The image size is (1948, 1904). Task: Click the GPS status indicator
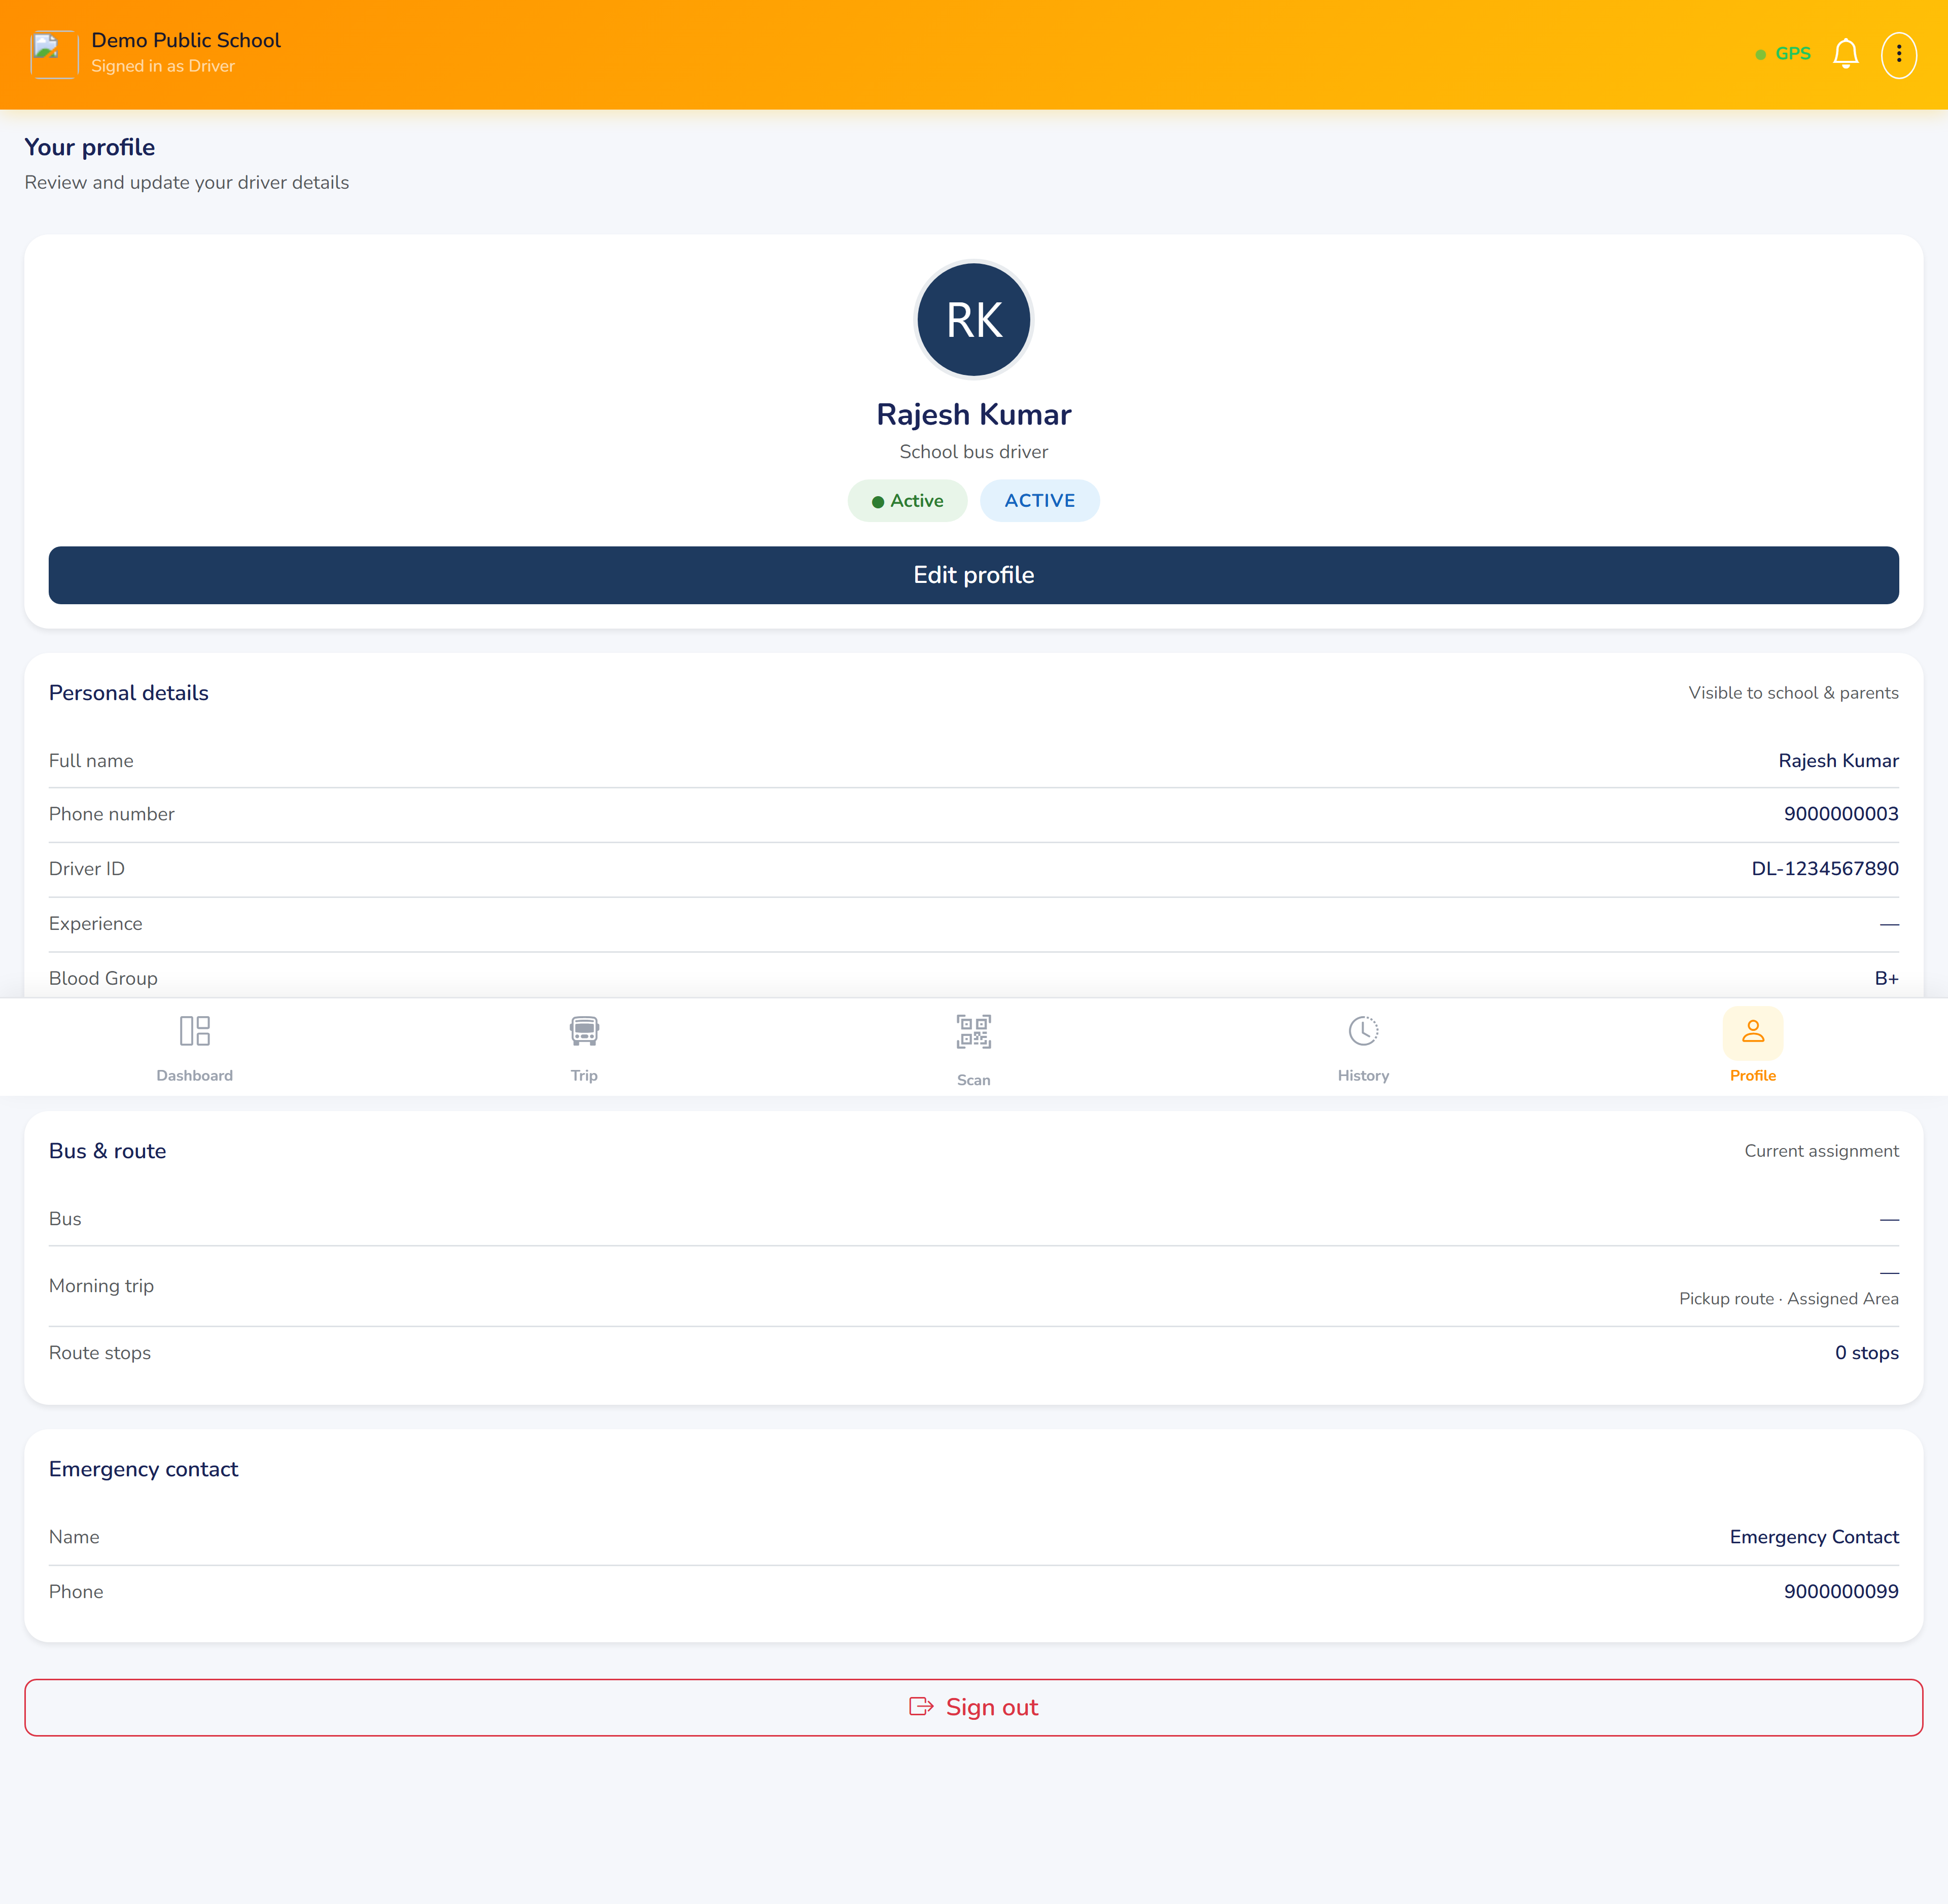point(1783,54)
